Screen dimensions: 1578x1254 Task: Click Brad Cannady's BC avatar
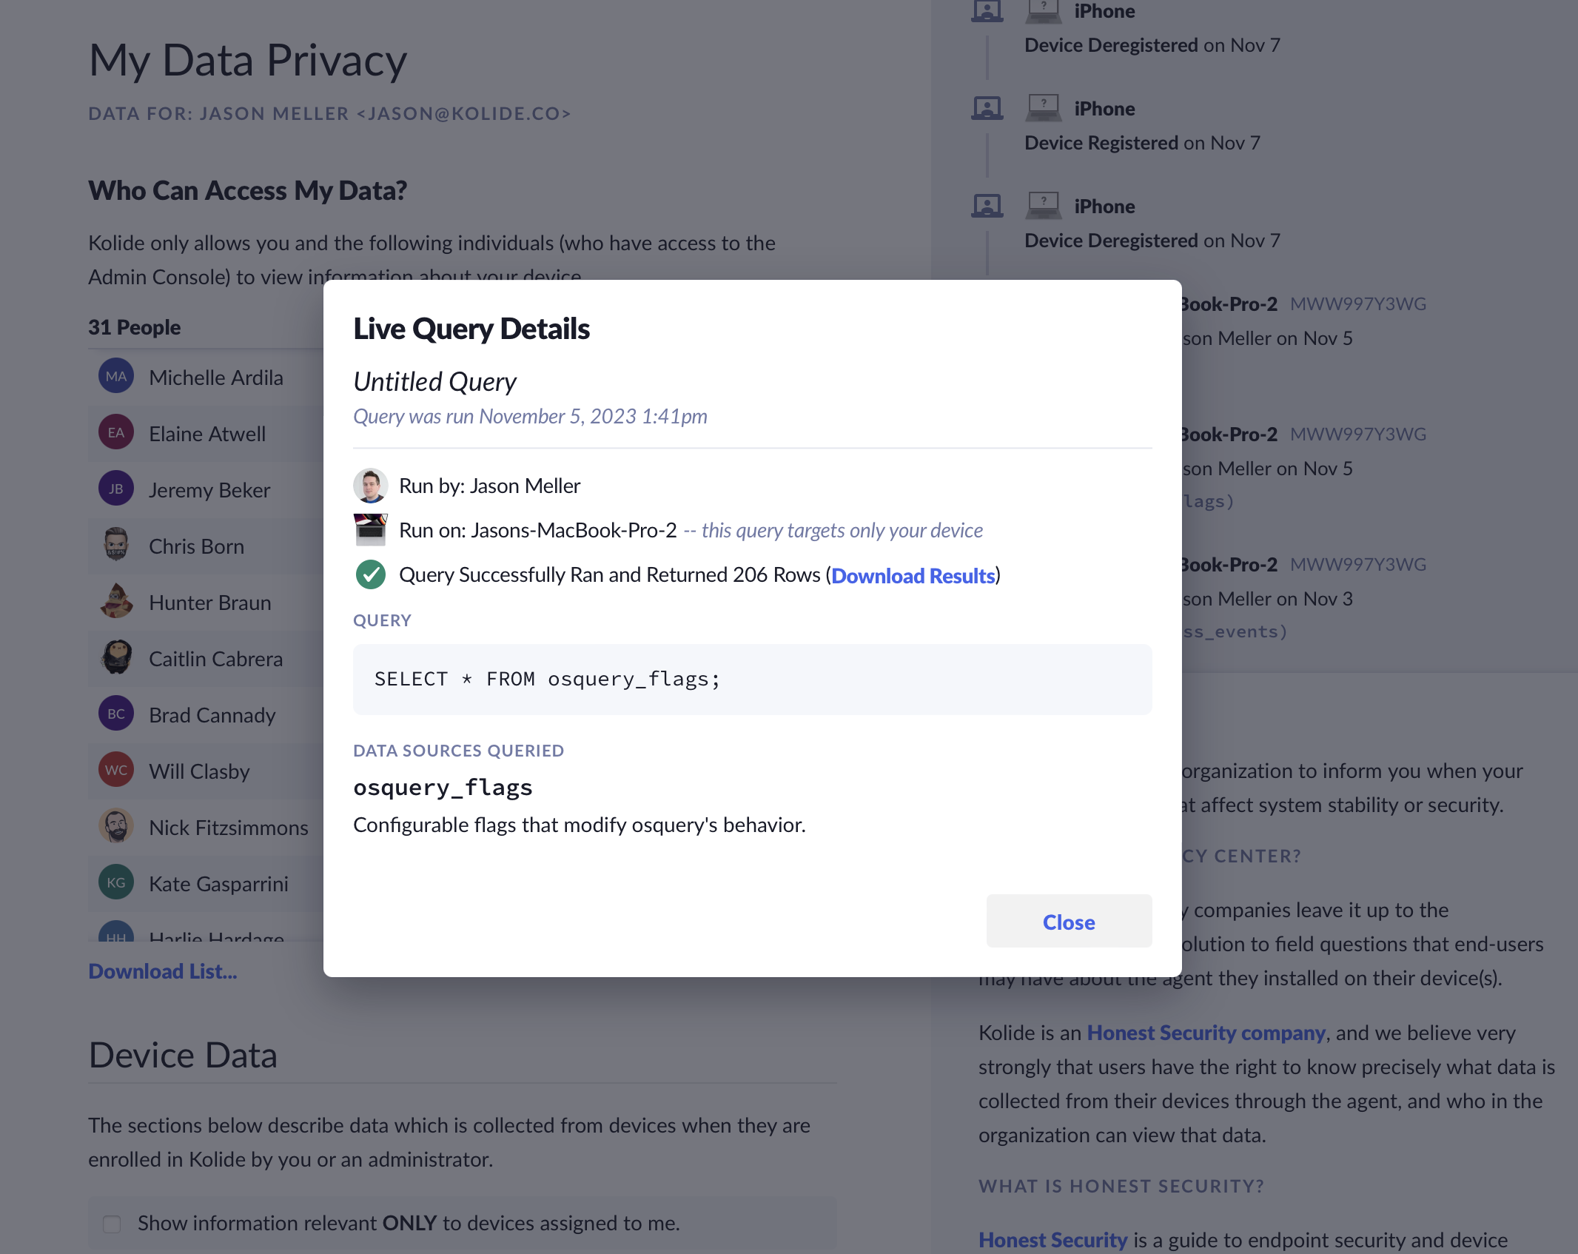coord(116,714)
